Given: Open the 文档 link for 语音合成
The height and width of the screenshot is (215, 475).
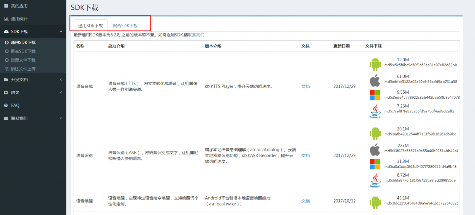Looking at the screenshot, I should [305, 86].
